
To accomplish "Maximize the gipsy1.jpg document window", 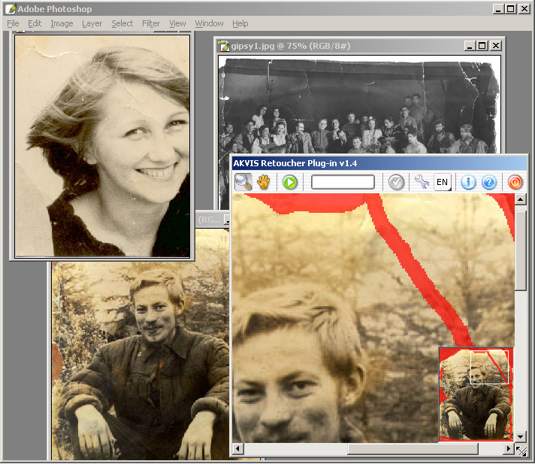I will point(482,46).
